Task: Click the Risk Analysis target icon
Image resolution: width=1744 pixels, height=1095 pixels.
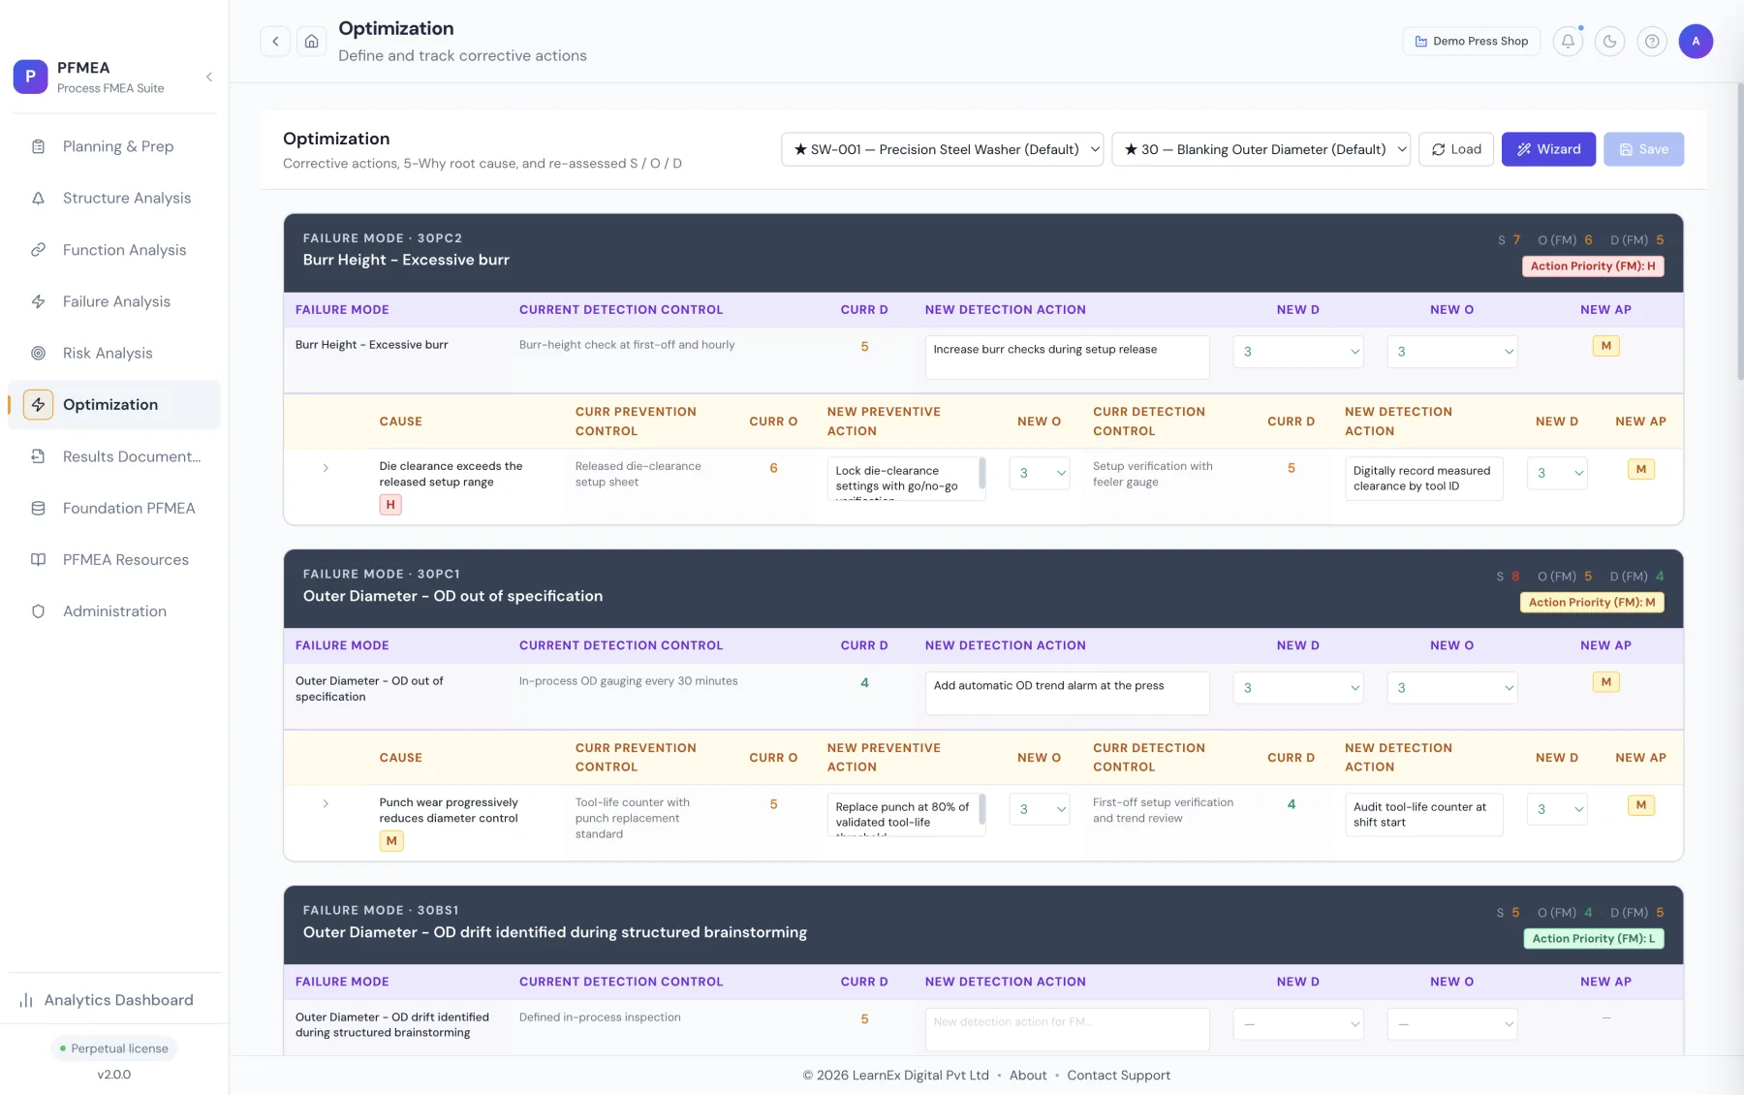Action: point(39,353)
